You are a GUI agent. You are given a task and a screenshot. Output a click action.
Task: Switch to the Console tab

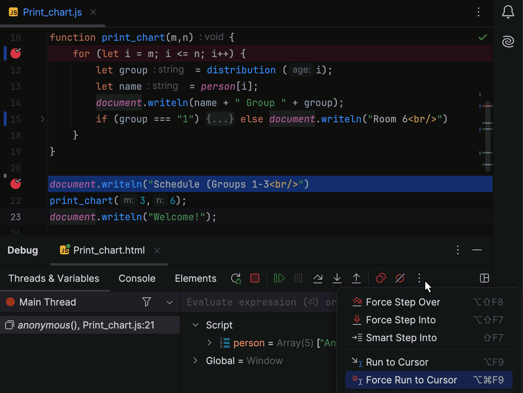click(x=137, y=278)
